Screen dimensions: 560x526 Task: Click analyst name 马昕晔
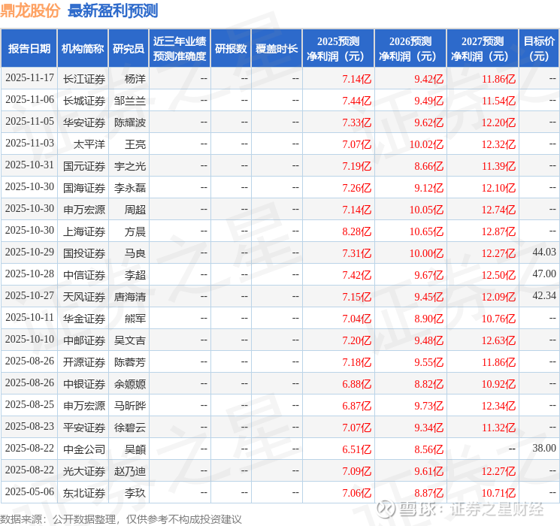(130, 406)
